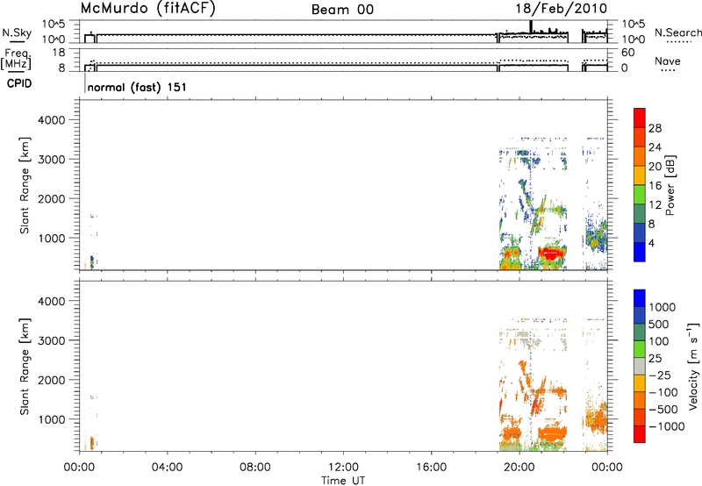Click the tall noise spike in N.Sky plot

click(x=531, y=26)
